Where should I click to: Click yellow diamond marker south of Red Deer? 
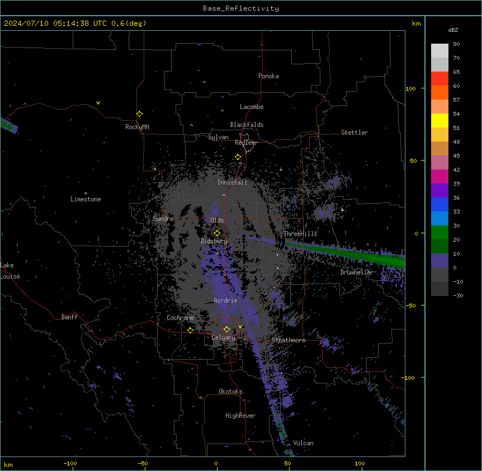[x=238, y=157]
